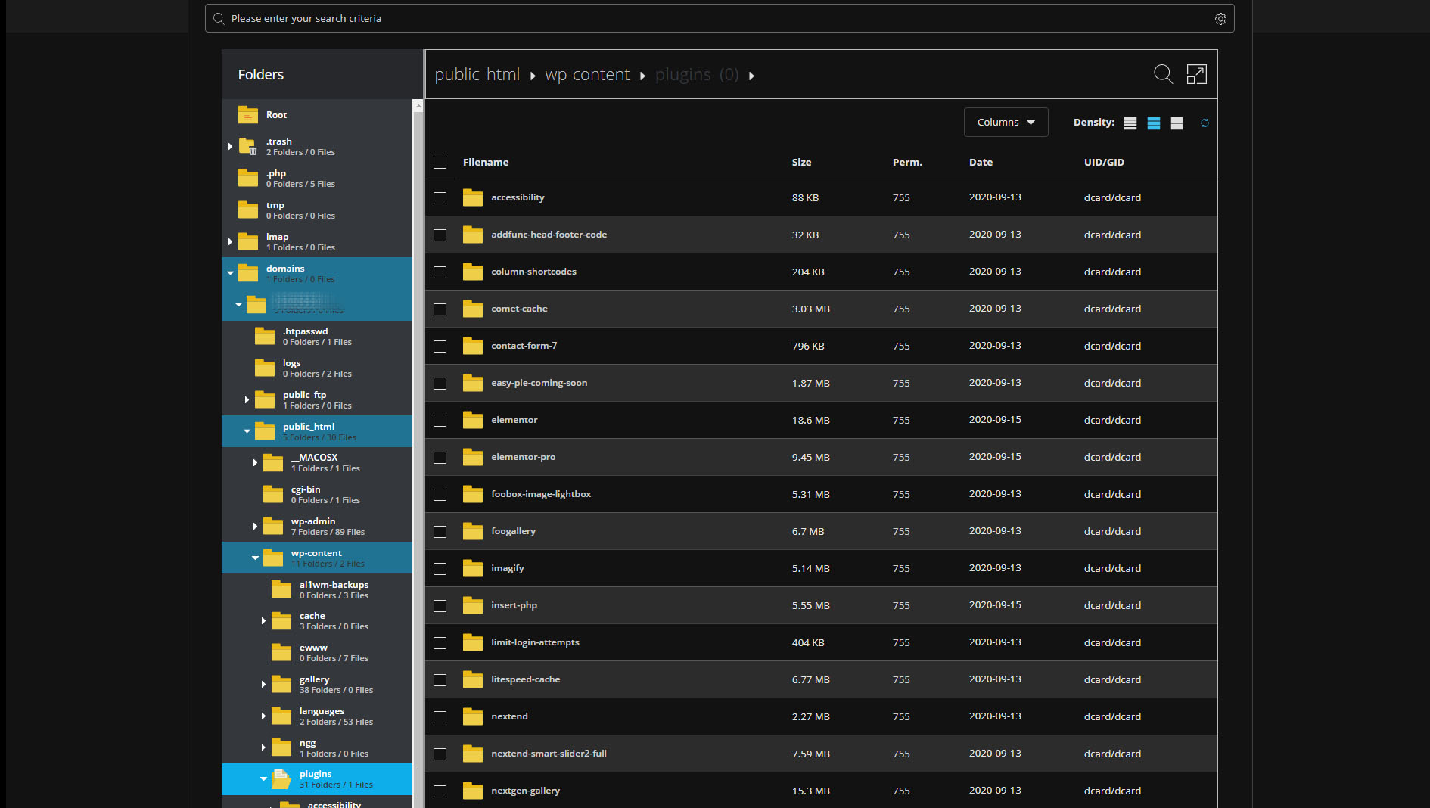1430x808 pixels.
Task: Sort by Filename column header
Action: click(x=486, y=163)
